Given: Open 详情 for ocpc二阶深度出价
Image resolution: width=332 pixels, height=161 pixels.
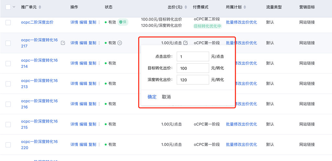Looking at the screenshot, I should (x=74, y=22).
